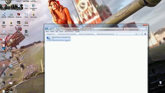Click Realtek PCIe GBE Family Controller text
165x93 pixels.
[x=61, y=40]
